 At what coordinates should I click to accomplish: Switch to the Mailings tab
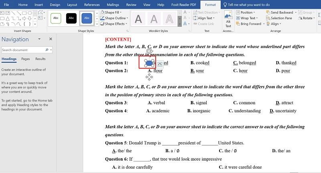(x=113, y=4)
